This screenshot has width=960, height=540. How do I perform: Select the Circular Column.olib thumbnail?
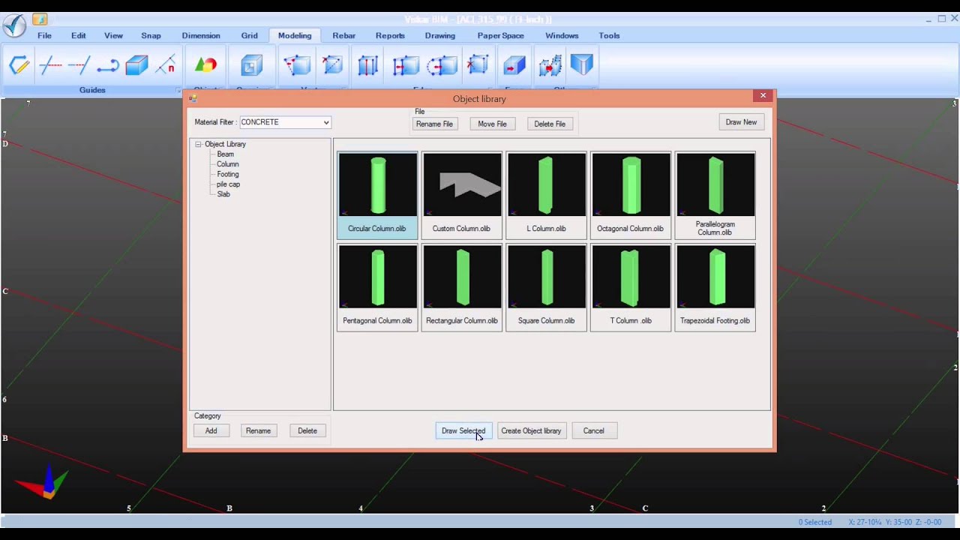click(x=377, y=194)
